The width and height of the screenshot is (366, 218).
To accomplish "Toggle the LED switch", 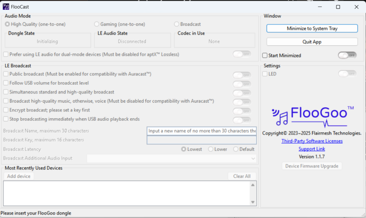I will (347, 74).
